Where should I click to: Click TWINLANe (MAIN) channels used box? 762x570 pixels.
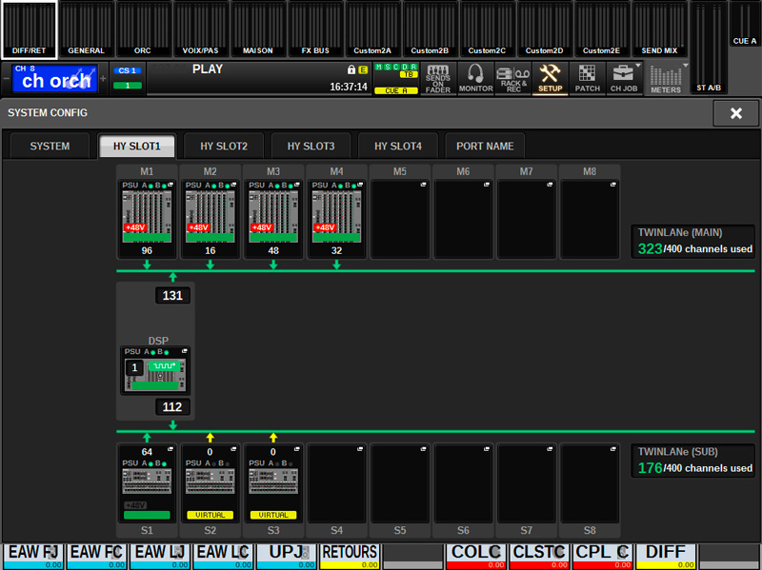point(693,242)
